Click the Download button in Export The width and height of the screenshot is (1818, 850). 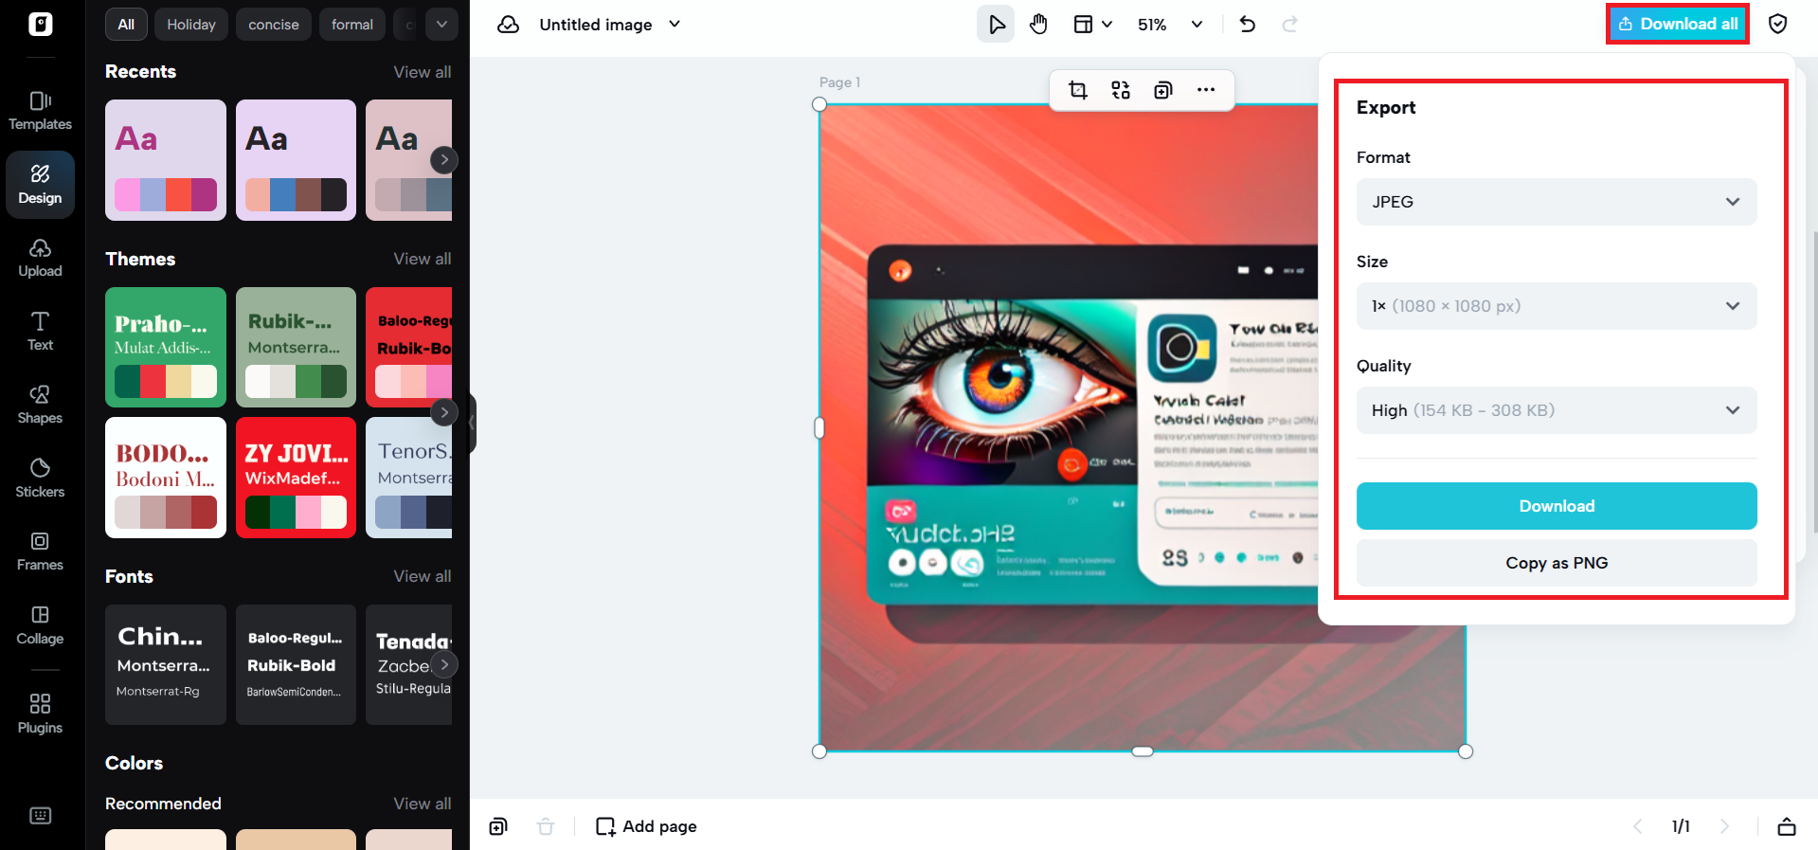(1557, 506)
